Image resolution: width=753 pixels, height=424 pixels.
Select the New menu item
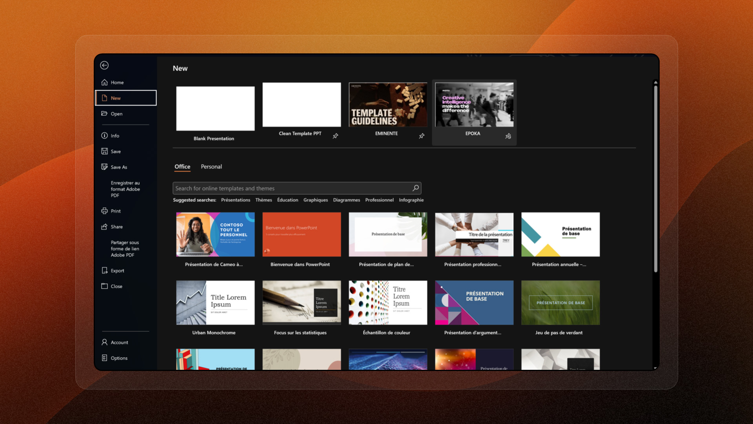(x=126, y=98)
